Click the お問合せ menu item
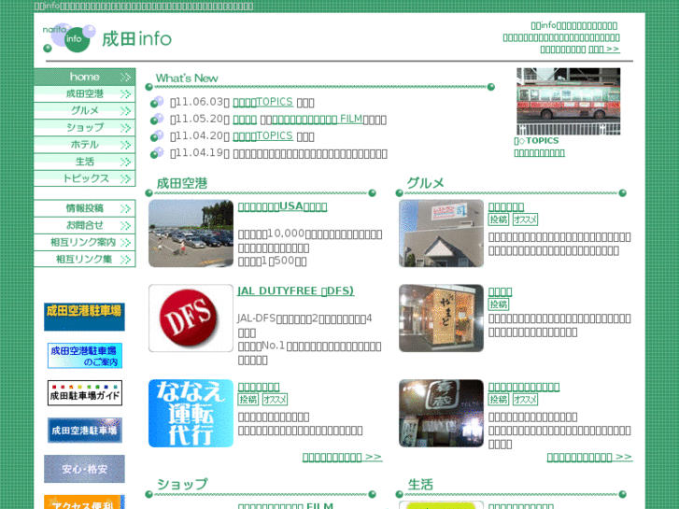 click(x=84, y=225)
